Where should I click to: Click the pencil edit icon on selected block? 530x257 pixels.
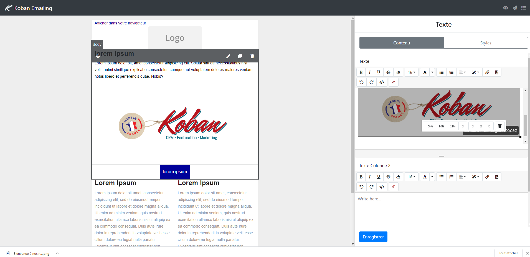tap(228, 56)
